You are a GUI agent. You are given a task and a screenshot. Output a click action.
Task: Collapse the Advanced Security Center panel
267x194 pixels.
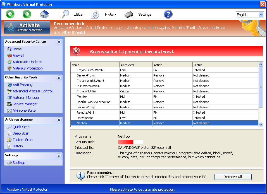pos(59,42)
